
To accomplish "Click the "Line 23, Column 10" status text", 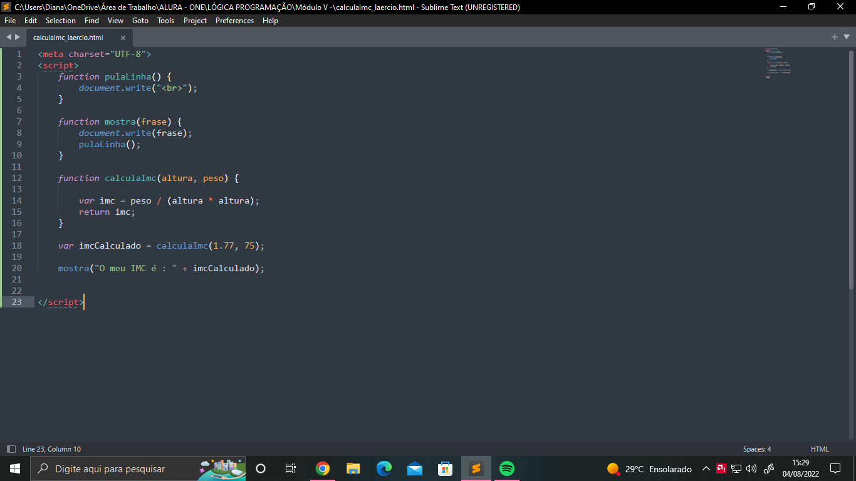I will coord(51,449).
